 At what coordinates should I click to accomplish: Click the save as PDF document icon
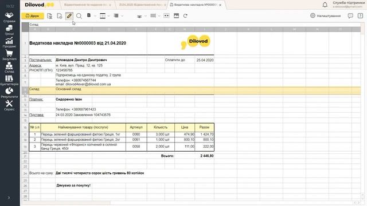click(x=60, y=16)
